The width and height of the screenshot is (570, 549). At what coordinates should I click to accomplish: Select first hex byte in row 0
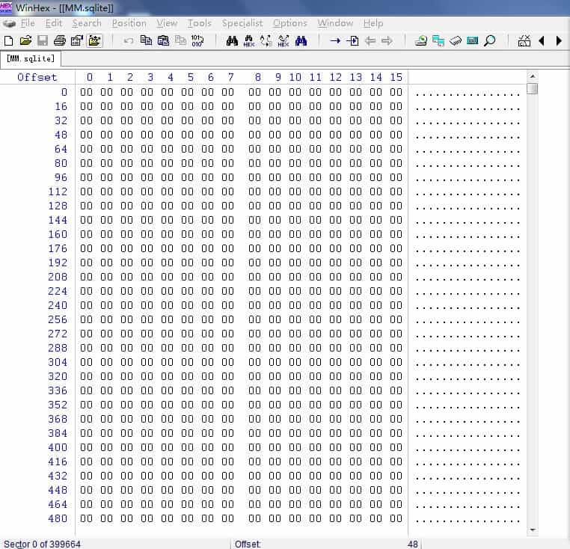point(86,92)
